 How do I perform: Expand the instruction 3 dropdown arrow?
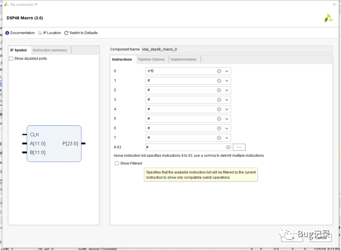[x=226, y=100]
